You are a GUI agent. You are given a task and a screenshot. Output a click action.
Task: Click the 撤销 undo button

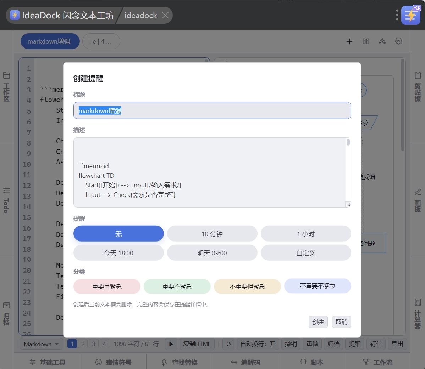click(291, 344)
